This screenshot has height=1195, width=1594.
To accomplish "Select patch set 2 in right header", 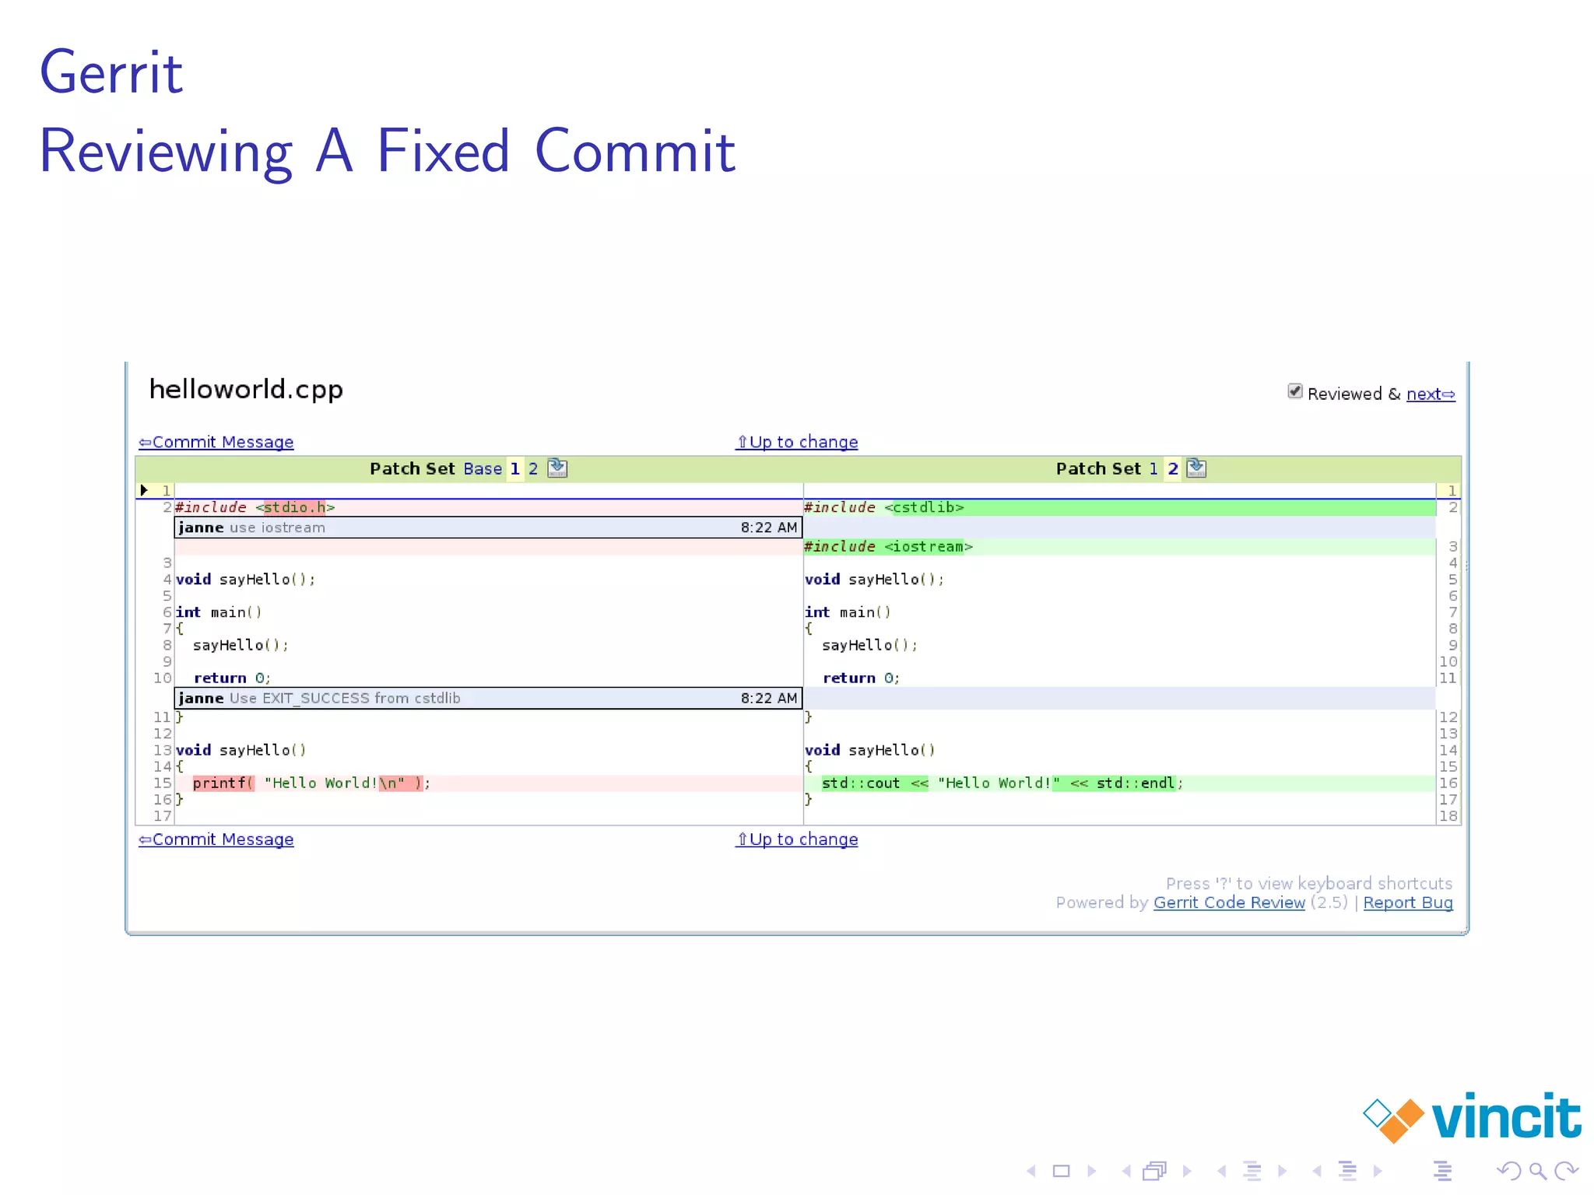I will [1173, 468].
